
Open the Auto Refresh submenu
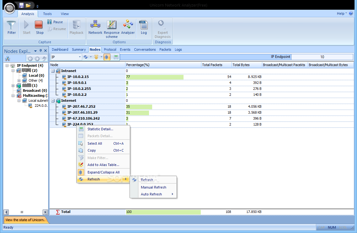point(153,194)
